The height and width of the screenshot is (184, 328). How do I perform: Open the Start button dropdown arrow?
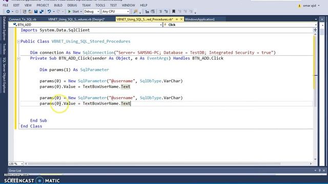coord(81,12)
